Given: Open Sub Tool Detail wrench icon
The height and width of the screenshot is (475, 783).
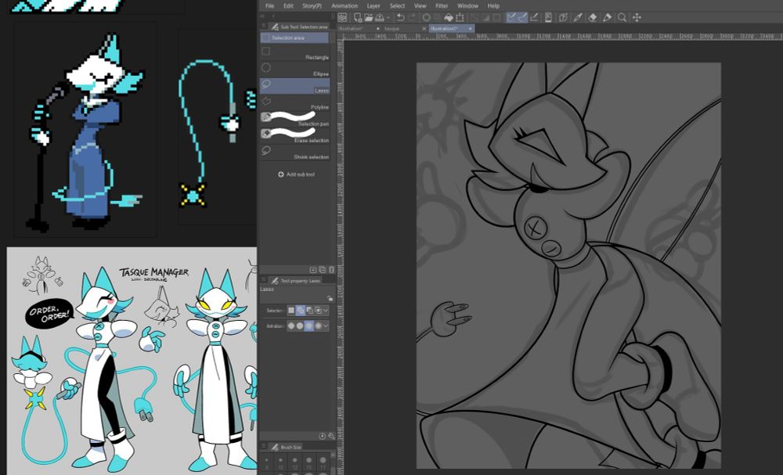Looking at the screenshot, I should pyautogui.click(x=331, y=436).
